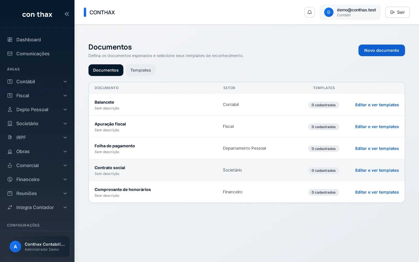
Task: Click the Contábil sidebar icon
Action: 10,81
